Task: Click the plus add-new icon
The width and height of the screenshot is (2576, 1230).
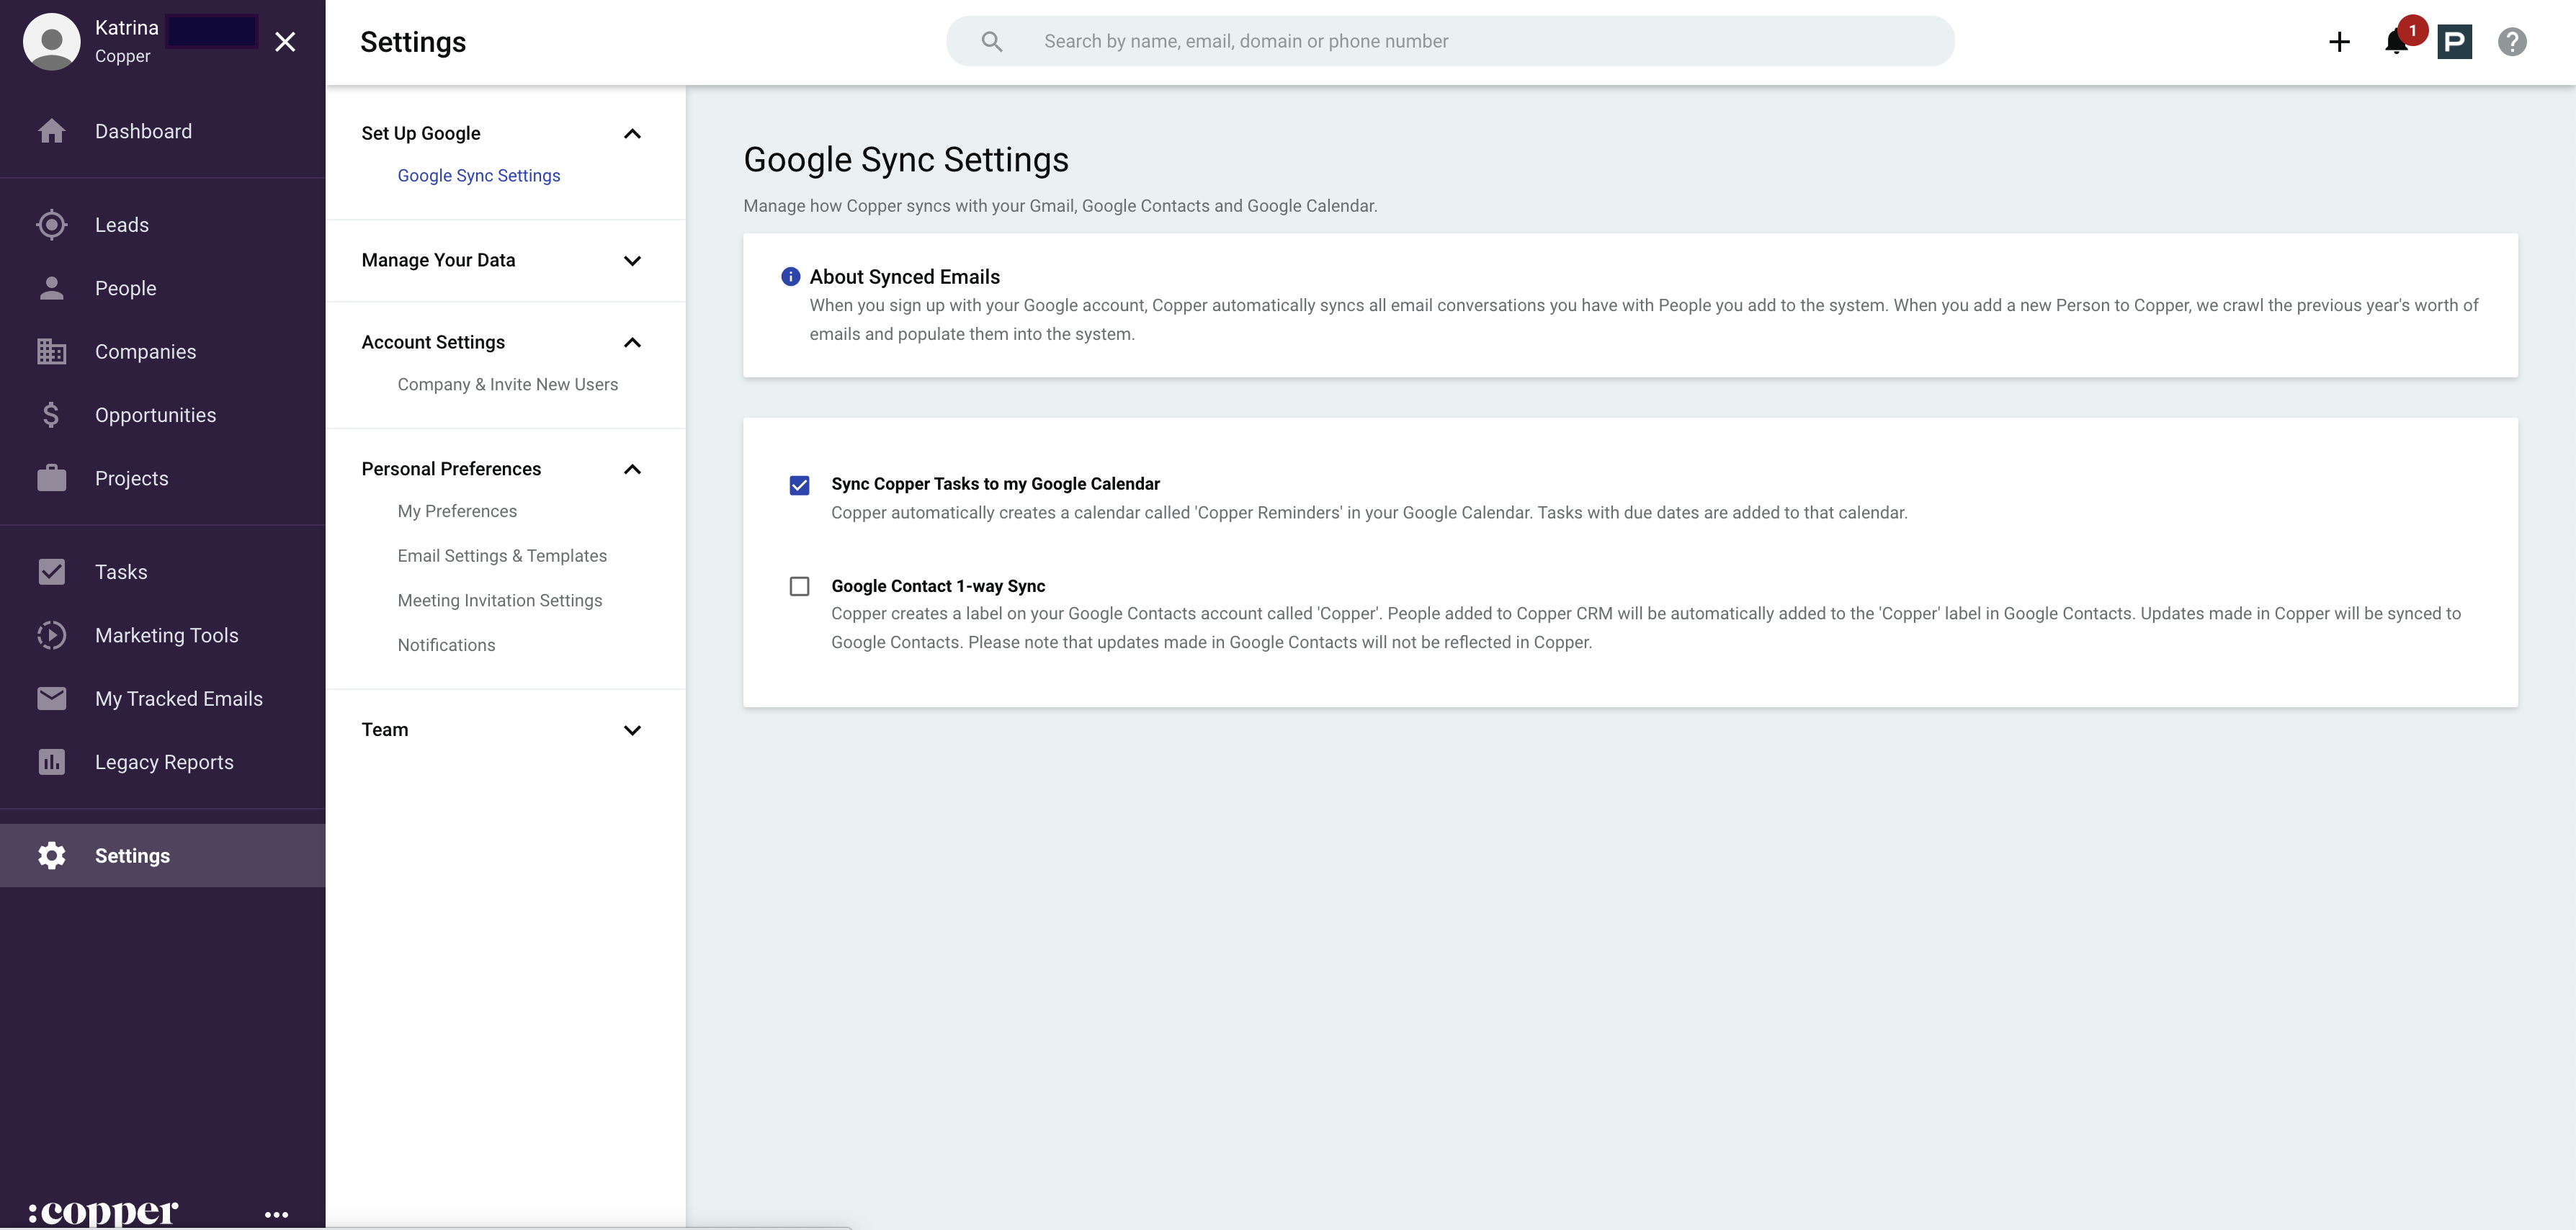Action: [2339, 41]
